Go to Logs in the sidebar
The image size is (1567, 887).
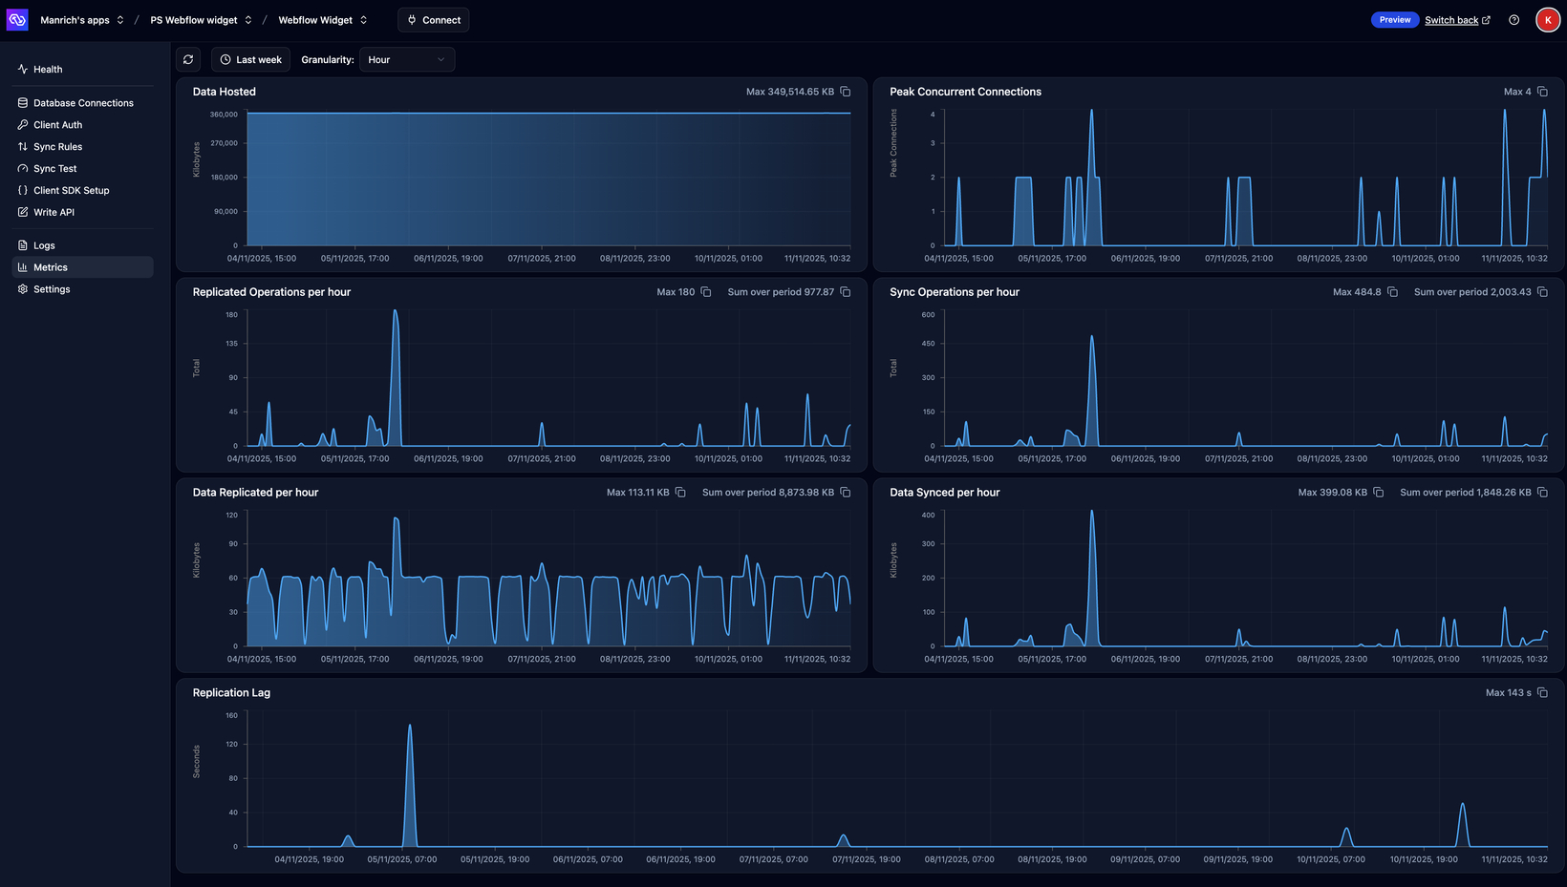[x=44, y=245]
